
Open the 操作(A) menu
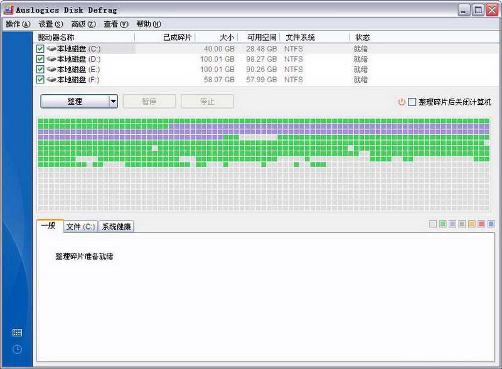click(x=18, y=24)
